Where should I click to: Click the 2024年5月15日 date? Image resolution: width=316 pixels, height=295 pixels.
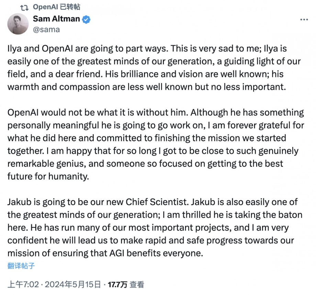point(73,285)
